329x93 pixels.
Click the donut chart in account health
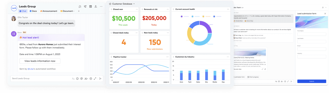[x=200, y=33]
